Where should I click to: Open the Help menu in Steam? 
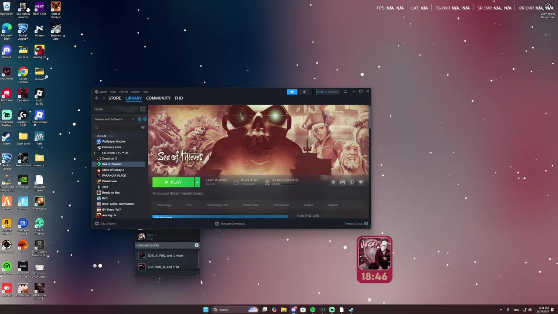(x=145, y=92)
